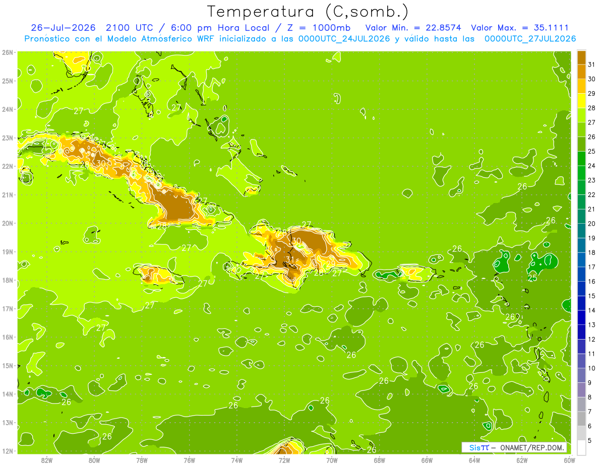This screenshot has width=605, height=467.
Task: Click the green legend swatch between 22 and 23
Action: click(581, 187)
